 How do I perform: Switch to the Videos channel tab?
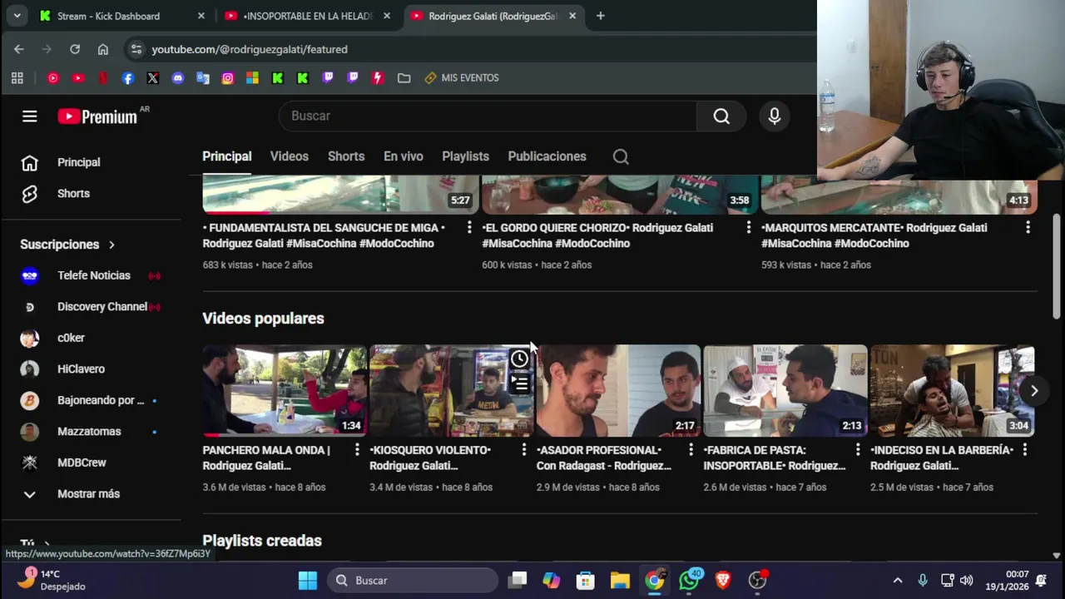(289, 156)
